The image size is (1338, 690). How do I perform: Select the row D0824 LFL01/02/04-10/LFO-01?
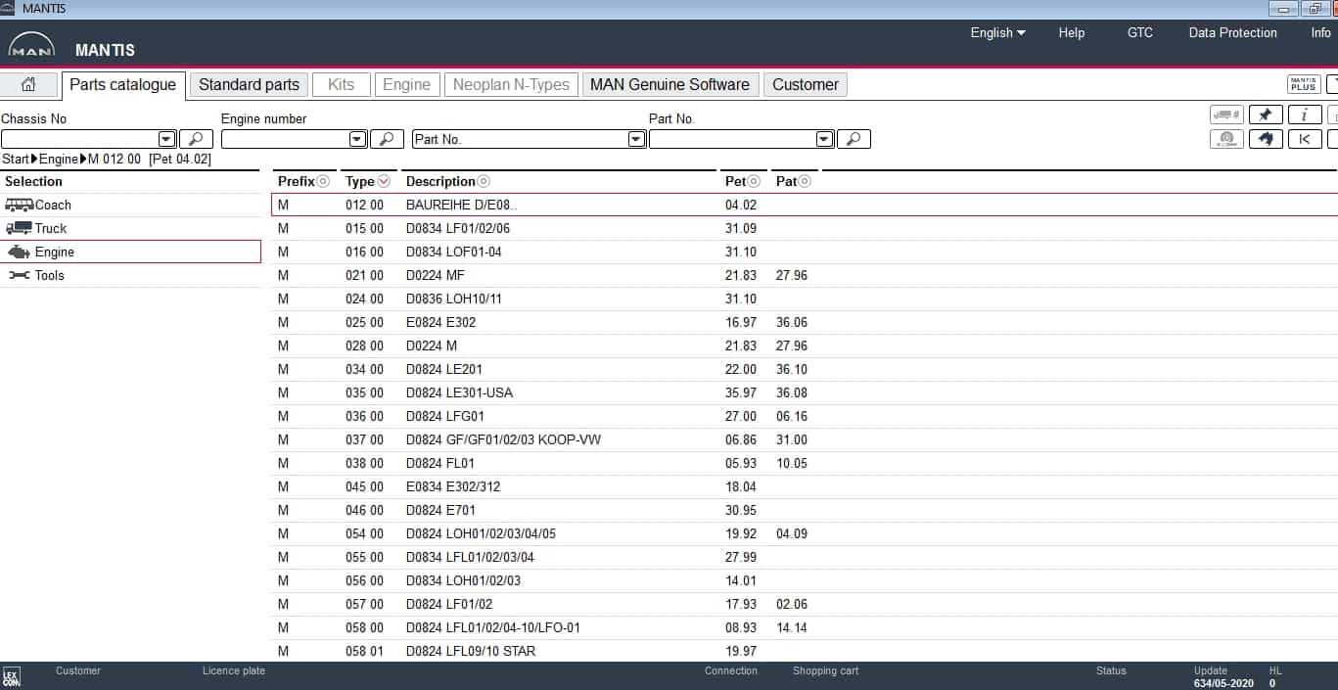point(804,627)
